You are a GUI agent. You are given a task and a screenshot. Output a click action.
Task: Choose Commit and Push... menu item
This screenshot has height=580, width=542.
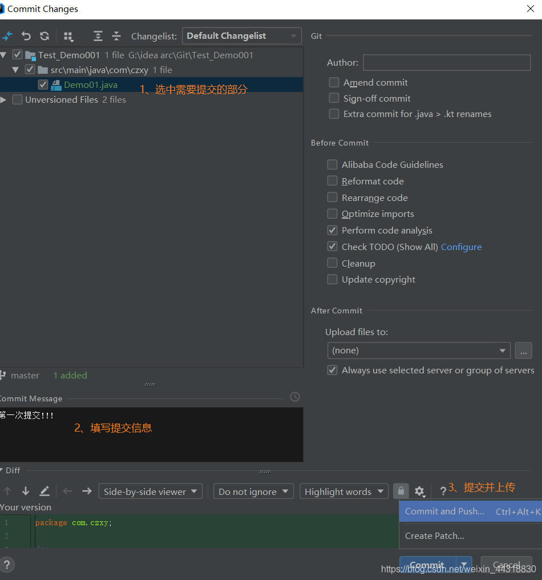471,511
